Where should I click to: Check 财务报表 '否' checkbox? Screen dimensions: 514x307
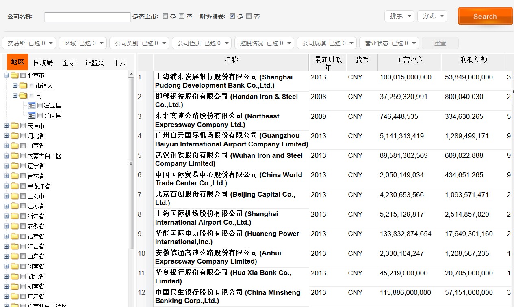pyautogui.click(x=249, y=16)
